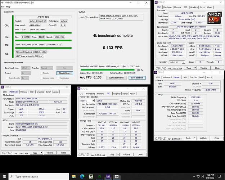225x180 pixels.
Task: Open the Help menu in HWBOT
Action: pyautogui.click(x=8, y=6)
